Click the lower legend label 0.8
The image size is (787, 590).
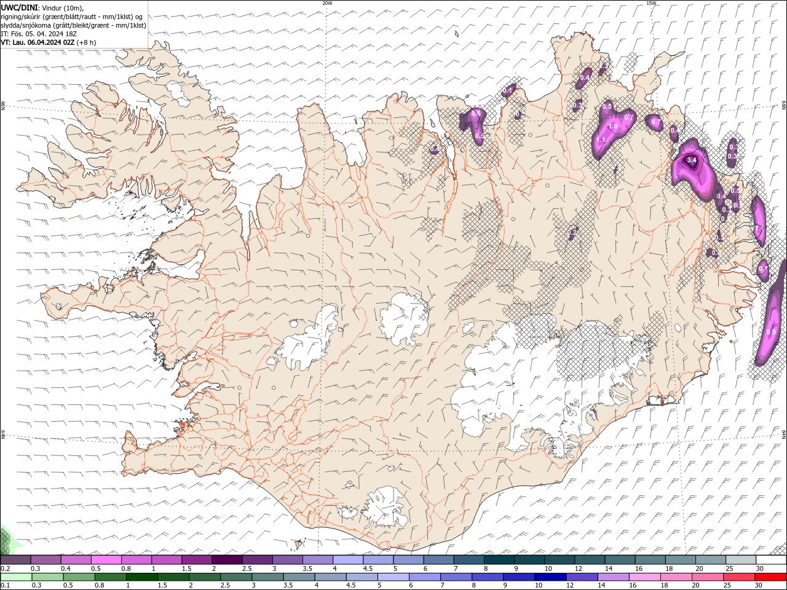pos(99,585)
